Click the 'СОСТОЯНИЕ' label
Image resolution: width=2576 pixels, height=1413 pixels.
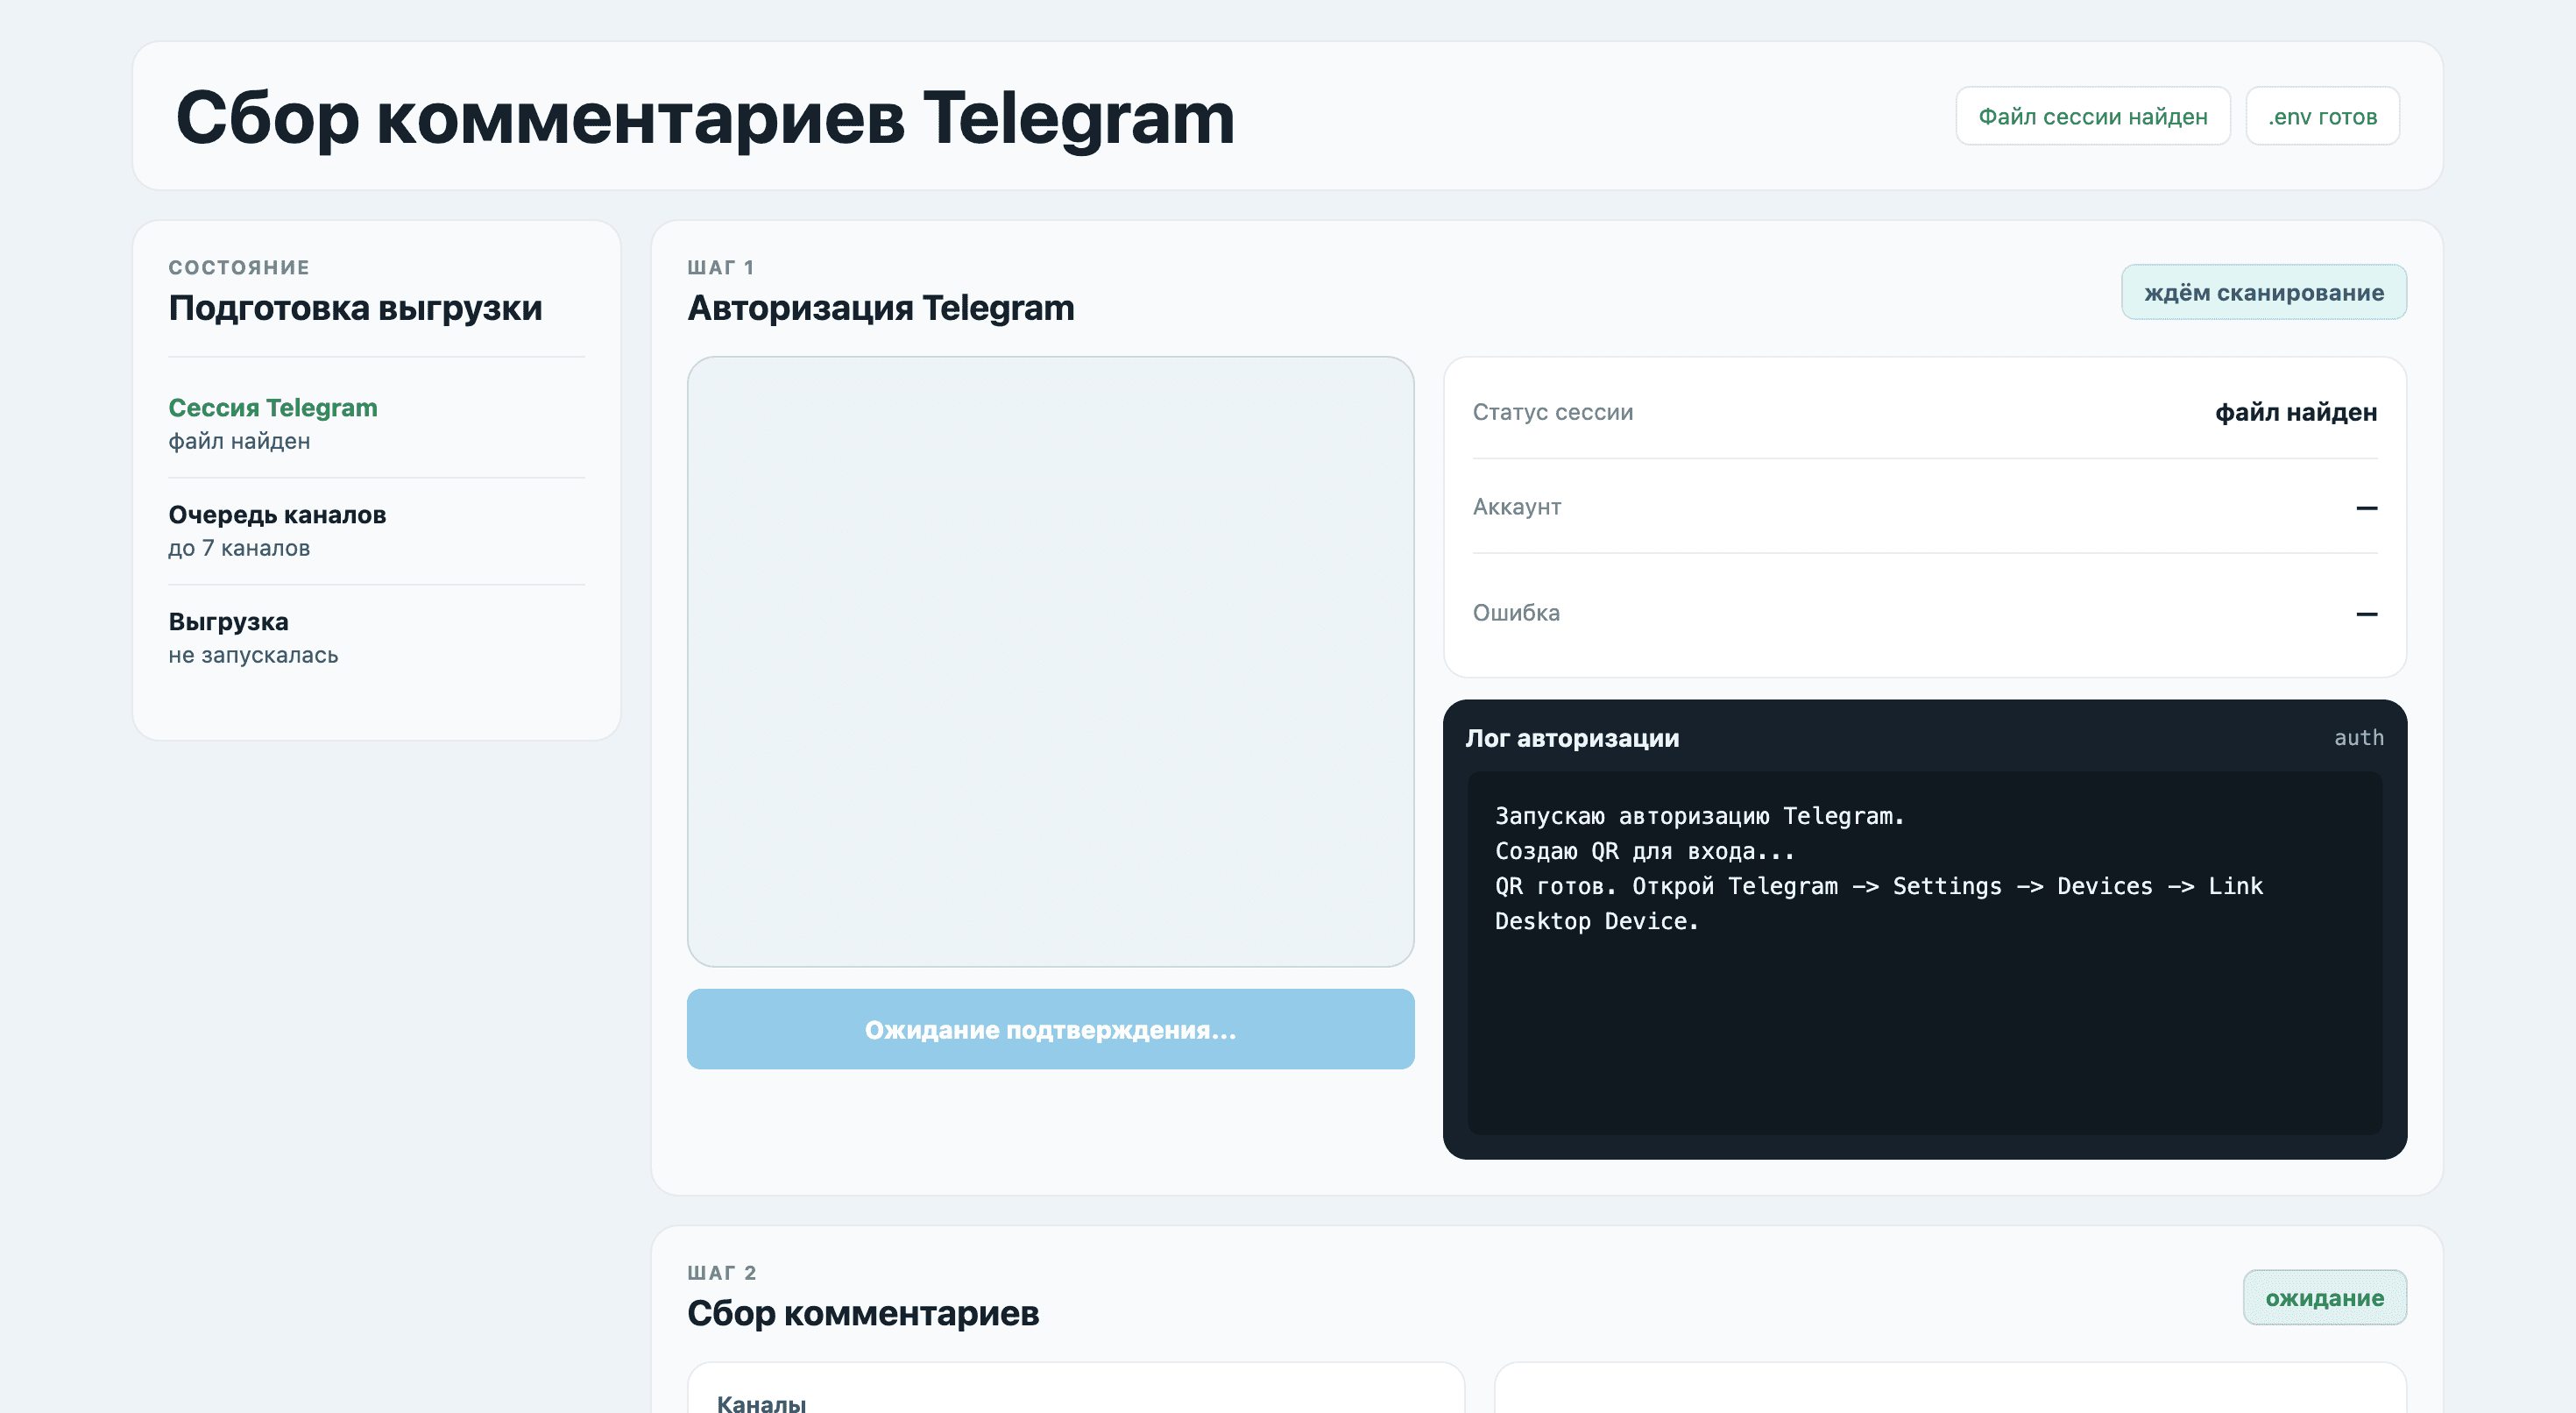[x=239, y=267]
